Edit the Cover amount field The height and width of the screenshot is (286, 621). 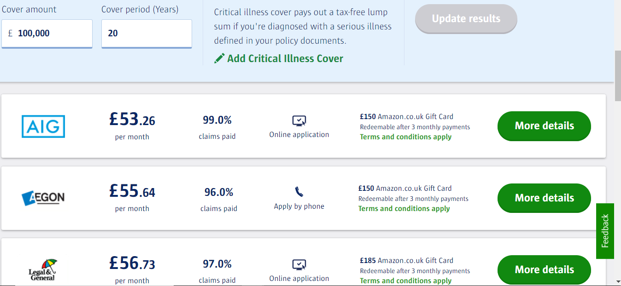(x=47, y=34)
